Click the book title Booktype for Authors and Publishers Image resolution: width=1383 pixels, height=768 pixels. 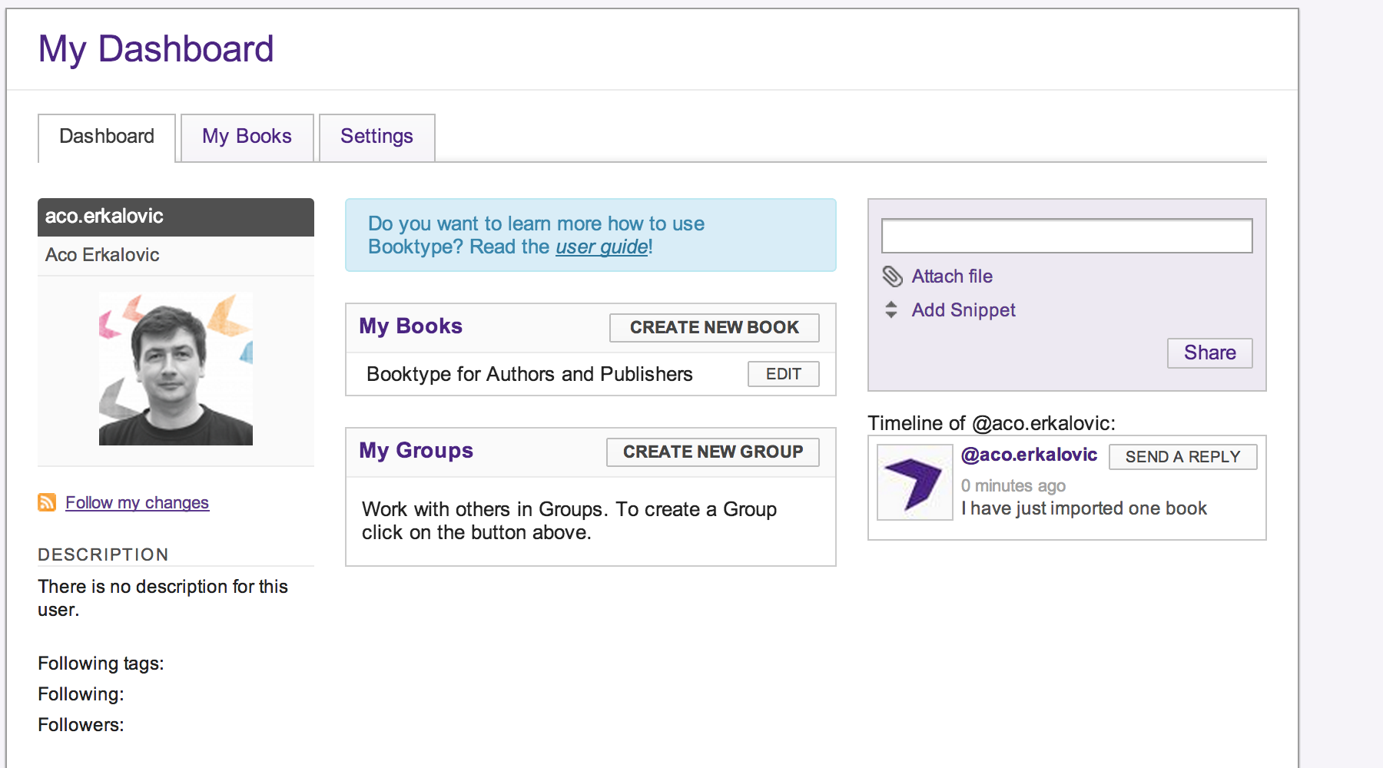coord(529,374)
